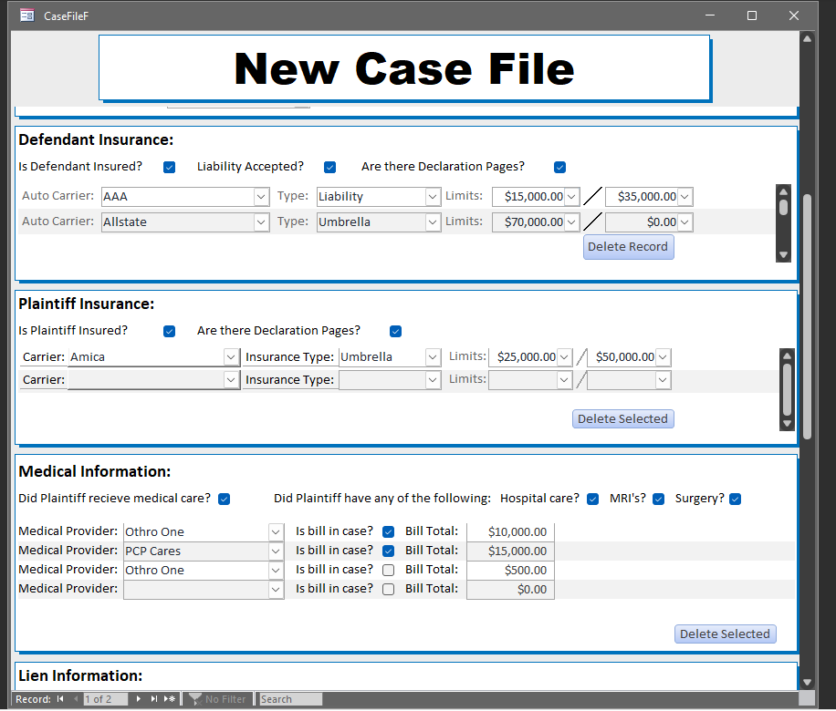Uncheck the Are there Declaration Pages checkbox
The image size is (836, 711).
point(559,167)
